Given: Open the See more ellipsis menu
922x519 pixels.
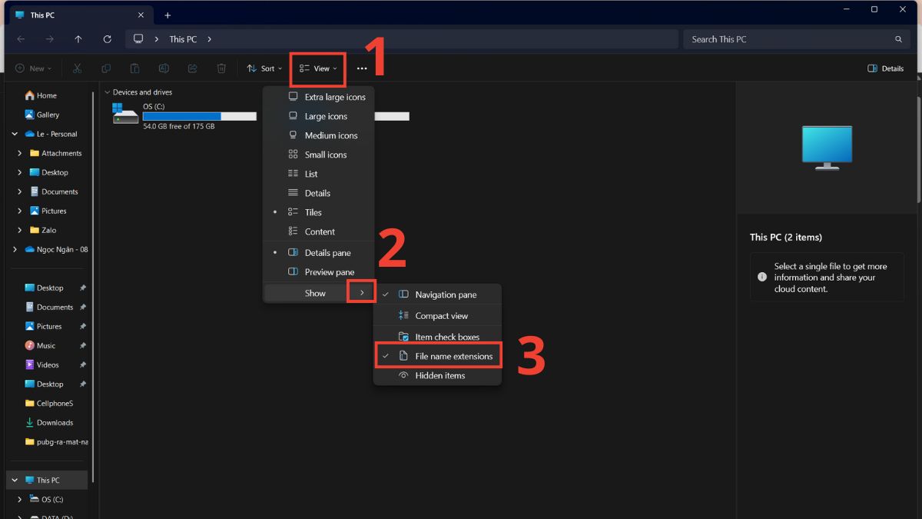Looking at the screenshot, I should click(x=362, y=68).
